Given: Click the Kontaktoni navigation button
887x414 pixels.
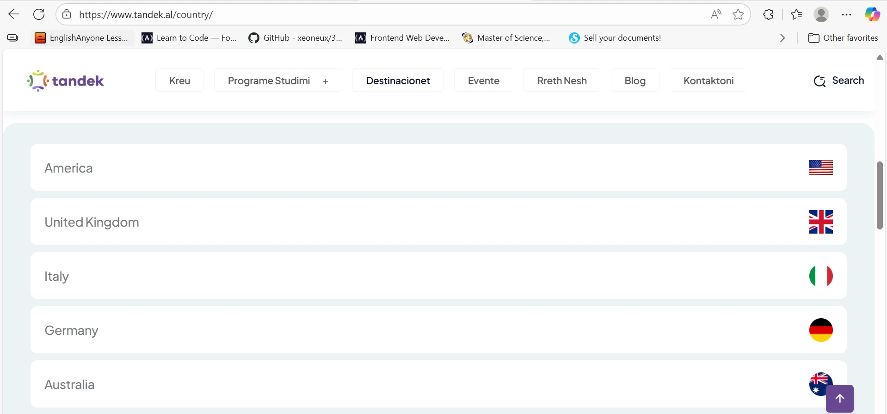Looking at the screenshot, I should tap(708, 80).
